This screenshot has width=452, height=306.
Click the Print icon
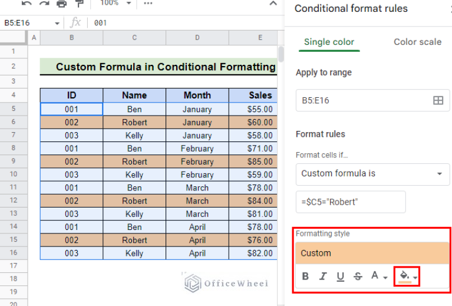click(61, 4)
